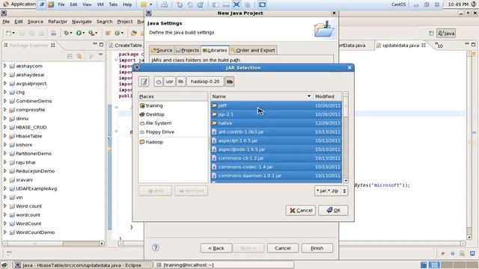
Task: Click the training@localhost terminal taskbar item
Action: (x=223, y=265)
